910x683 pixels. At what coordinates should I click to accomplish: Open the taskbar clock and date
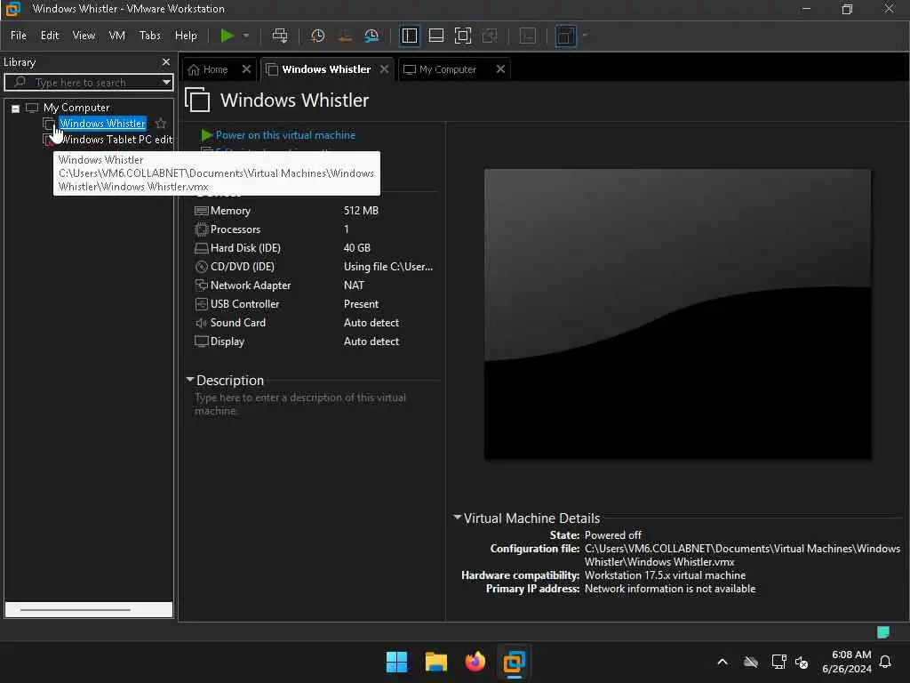click(847, 662)
